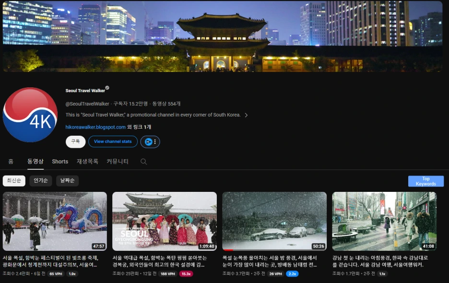Screen dimensions: 449x283
Task: Click the 외 링크 1개 more links text
Action: pos(139,127)
